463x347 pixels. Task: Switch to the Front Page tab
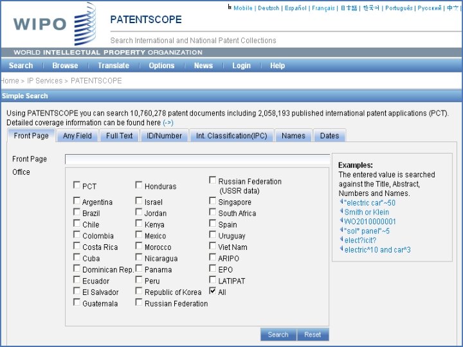(31, 136)
